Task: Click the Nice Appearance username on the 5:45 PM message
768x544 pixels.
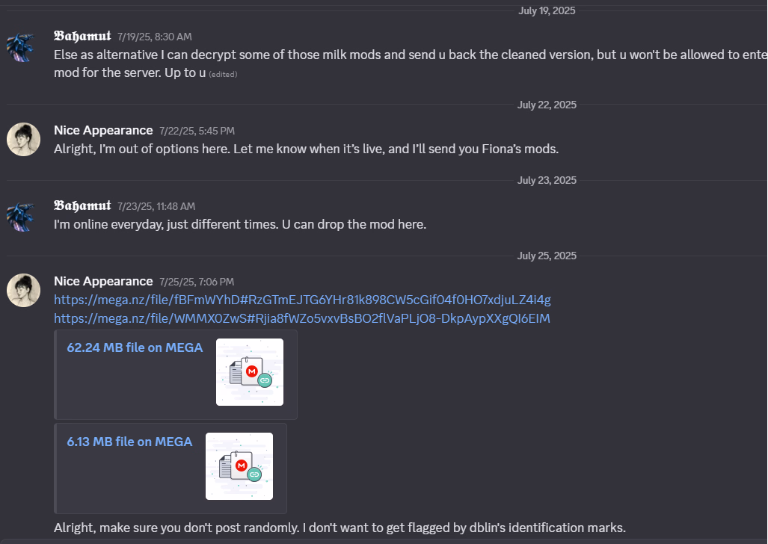Action: click(x=103, y=131)
